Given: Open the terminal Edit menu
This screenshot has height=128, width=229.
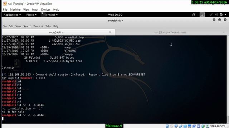Looking at the screenshot, I should coord(11,26).
